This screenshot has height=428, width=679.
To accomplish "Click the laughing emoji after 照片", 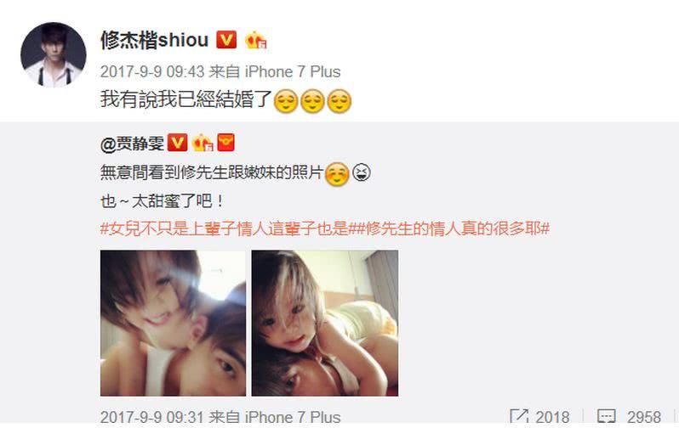I will 361,173.
